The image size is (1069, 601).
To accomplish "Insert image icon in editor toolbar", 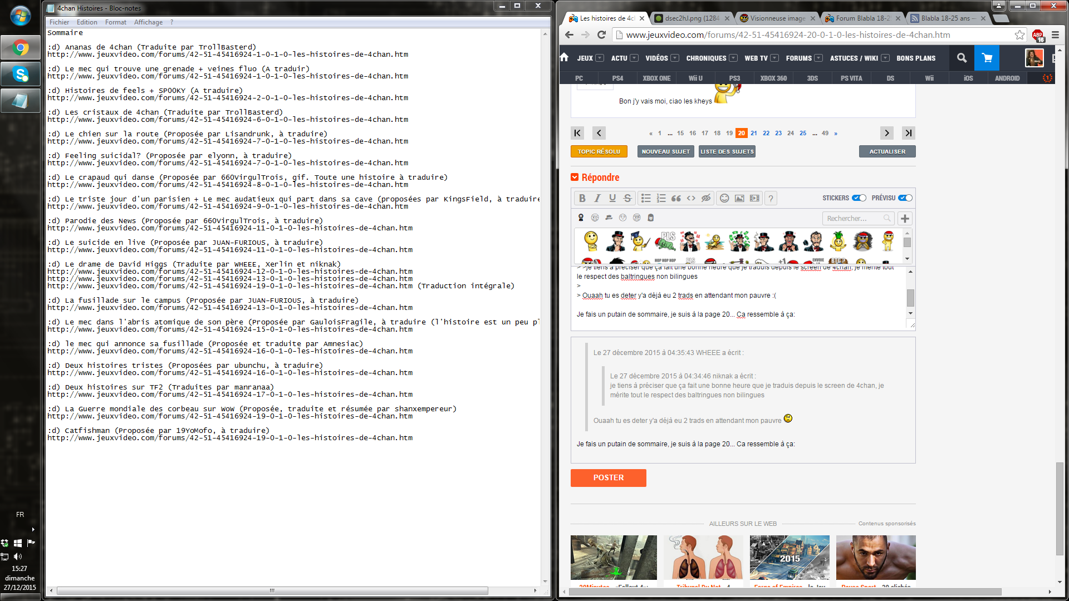I will (739, 198).
